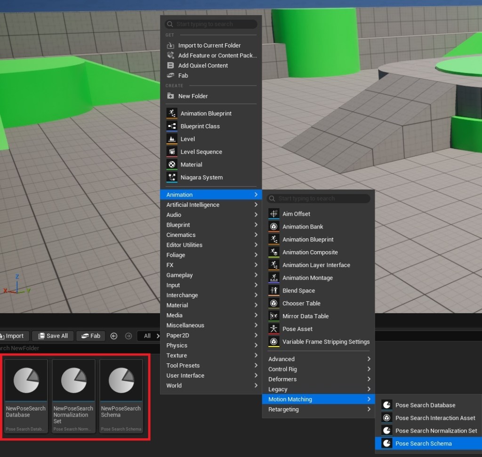Click the Mirror Data Table icon
Screen dimensions: 482x457
coord(274,316)
